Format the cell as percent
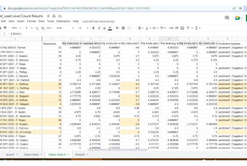Screen dimensions: 247x166 click(32, 28)
